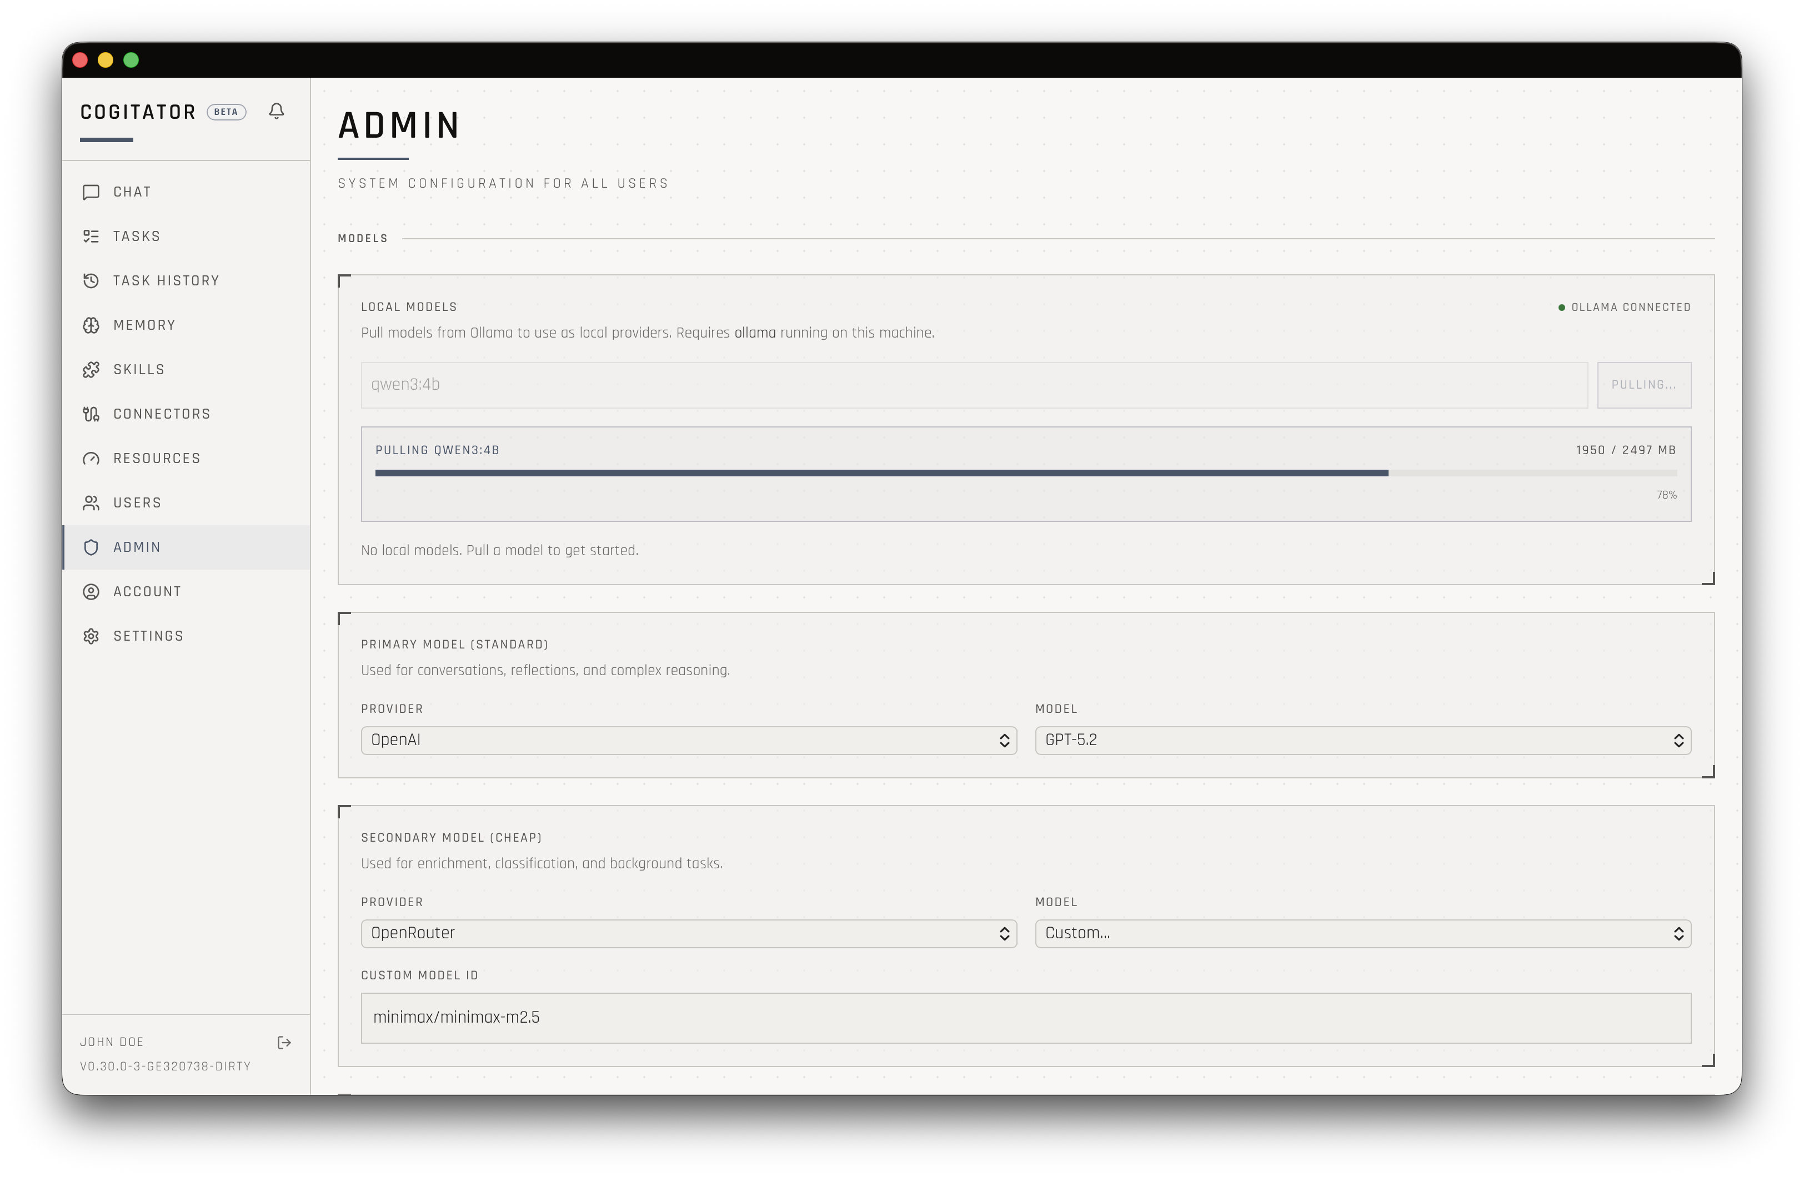1804x1177 pixels.
Task: Click the Settings gear icon
Action: 91,636
